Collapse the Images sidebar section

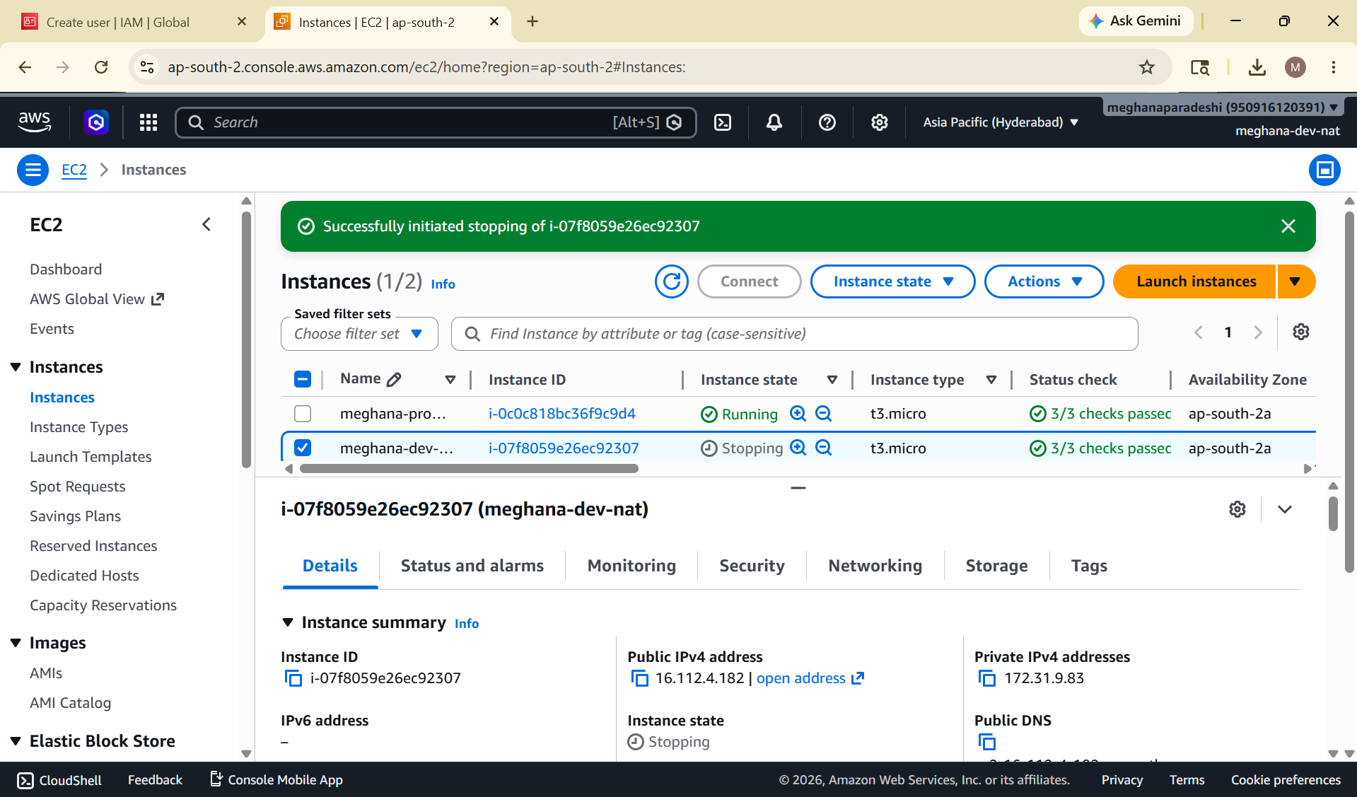click(x=16, y=643)
